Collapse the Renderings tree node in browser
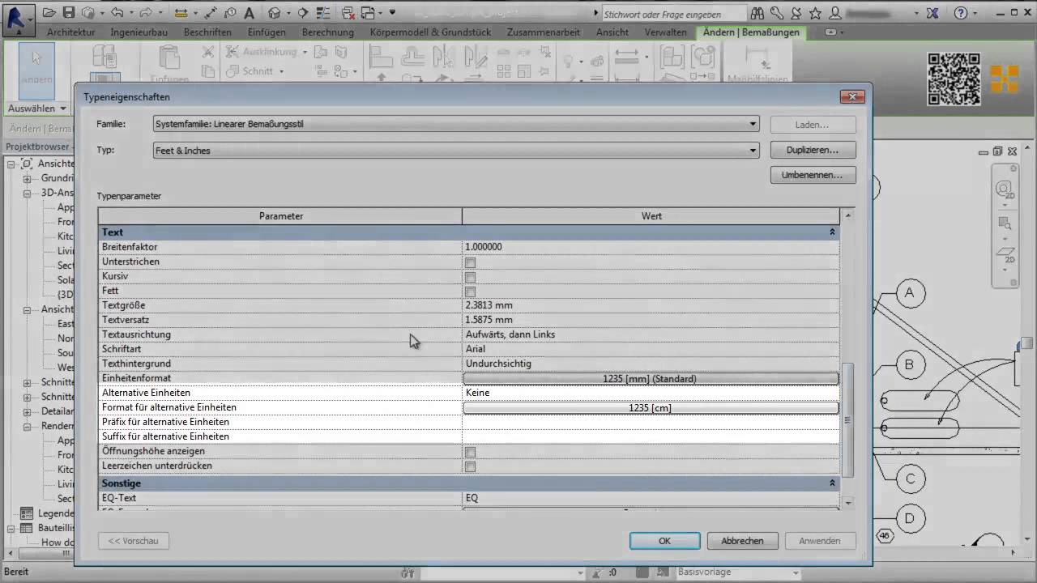Screen dimensions: 1037x583 pos(27,426)
